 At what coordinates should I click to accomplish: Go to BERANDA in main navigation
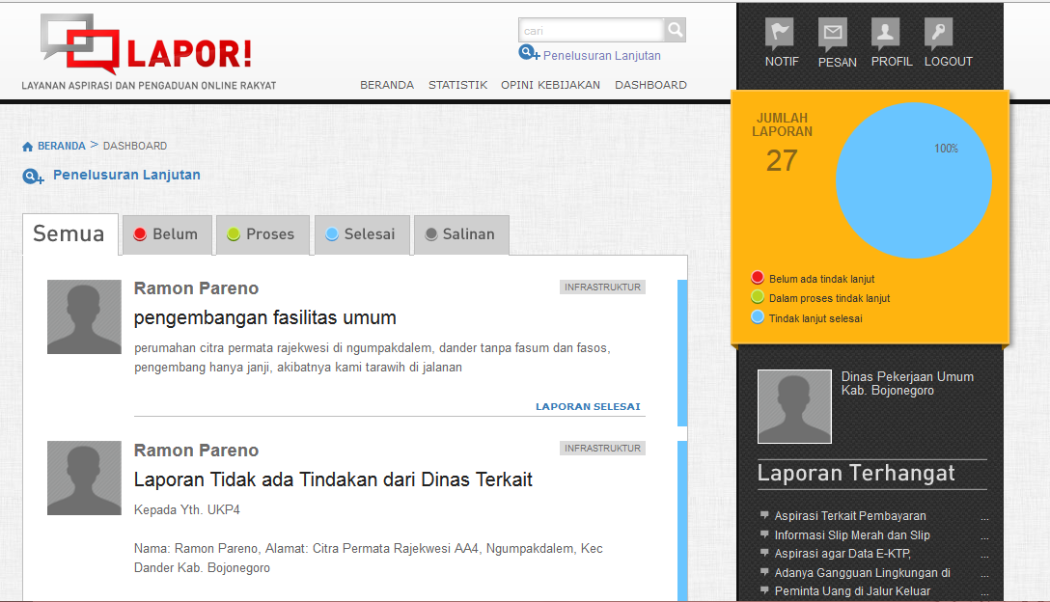pyautogui.click(x=387, y=85)
